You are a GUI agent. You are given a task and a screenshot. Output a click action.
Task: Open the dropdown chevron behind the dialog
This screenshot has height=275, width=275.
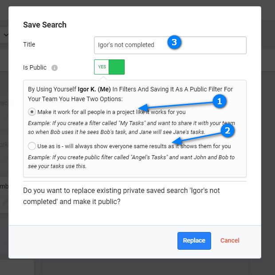tap(5, 34)
